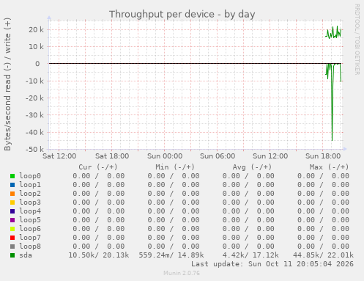364x281 pixels.
Task: Click the loop6 lime legend swatch
Action: (12, 229)
